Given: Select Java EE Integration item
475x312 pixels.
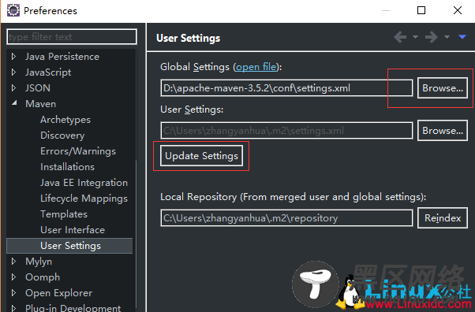Looking at the screenshot, I should (84, 183).
